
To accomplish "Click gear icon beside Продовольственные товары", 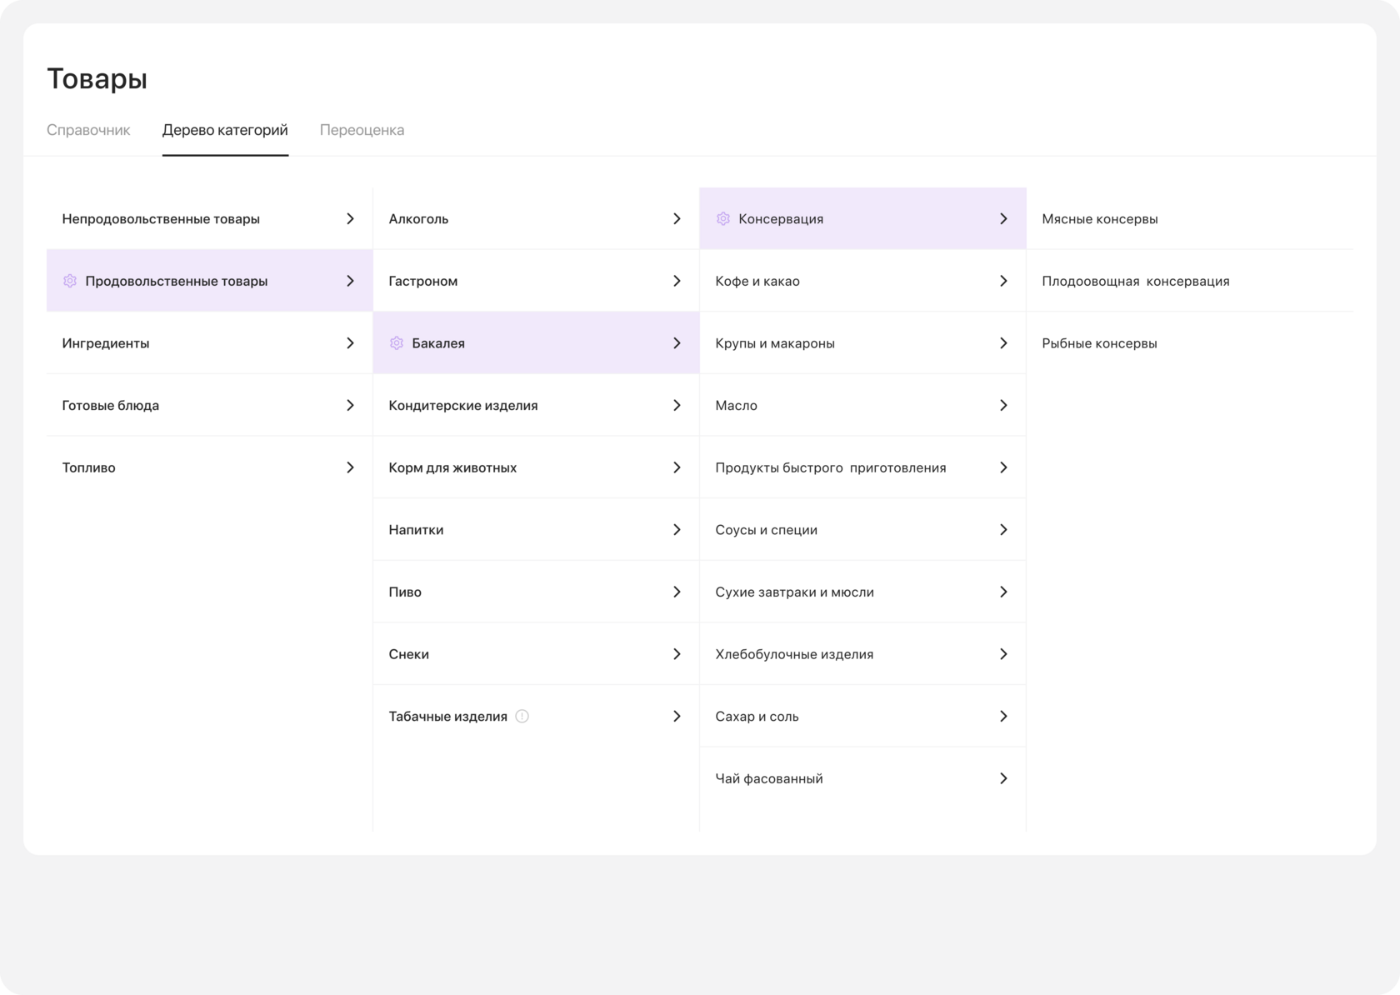I will pyautogui.click(x=70, y=281).
